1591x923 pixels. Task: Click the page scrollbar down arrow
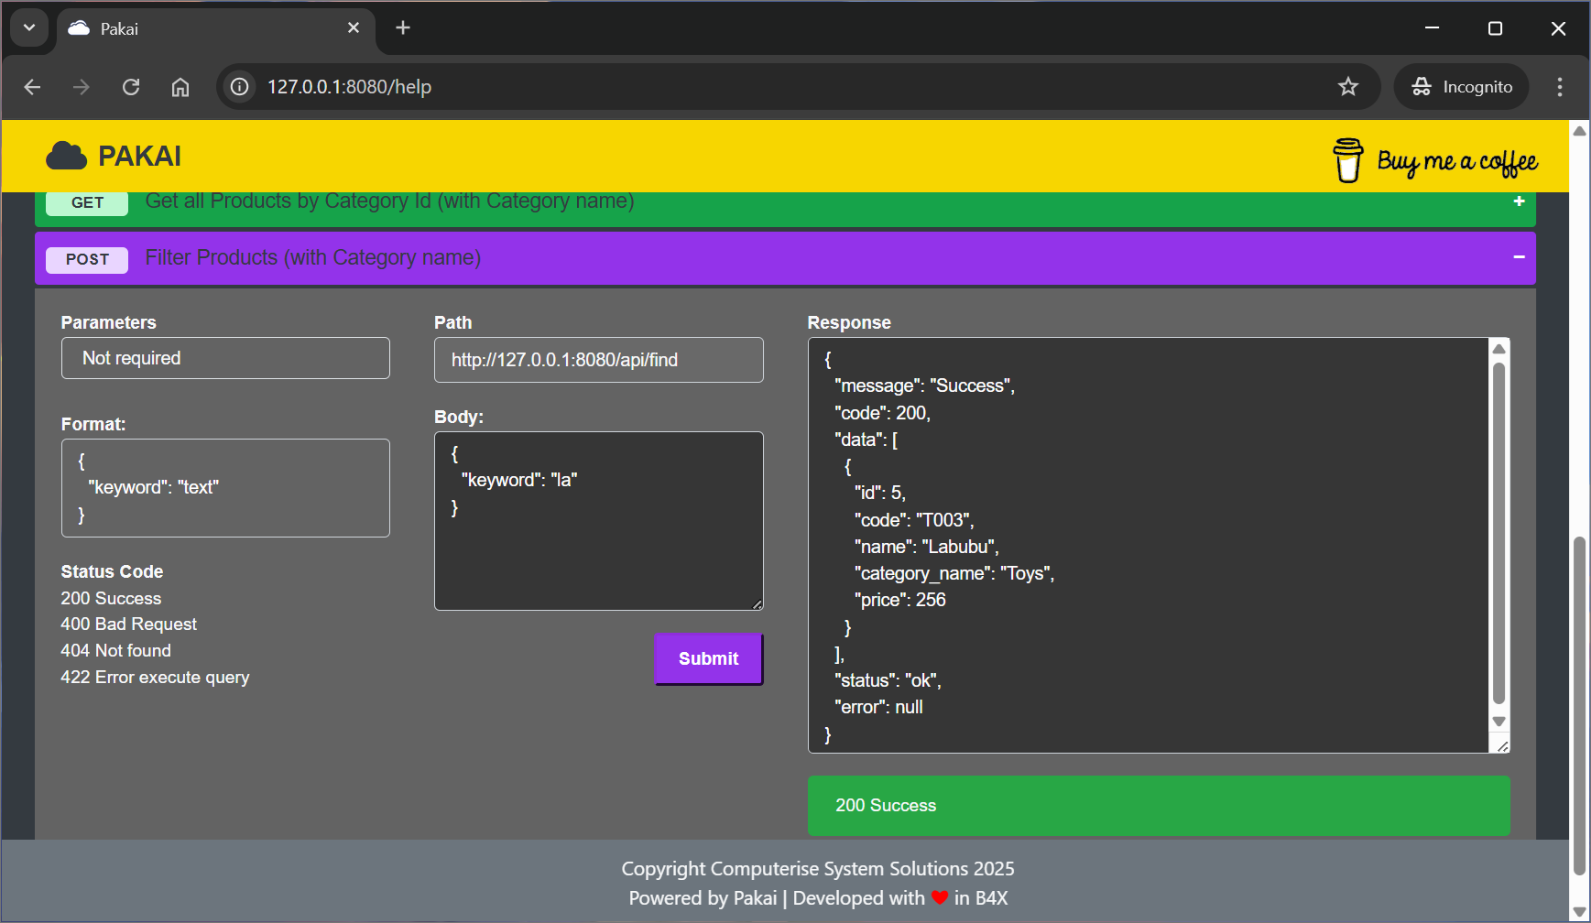coord(1579,912)
